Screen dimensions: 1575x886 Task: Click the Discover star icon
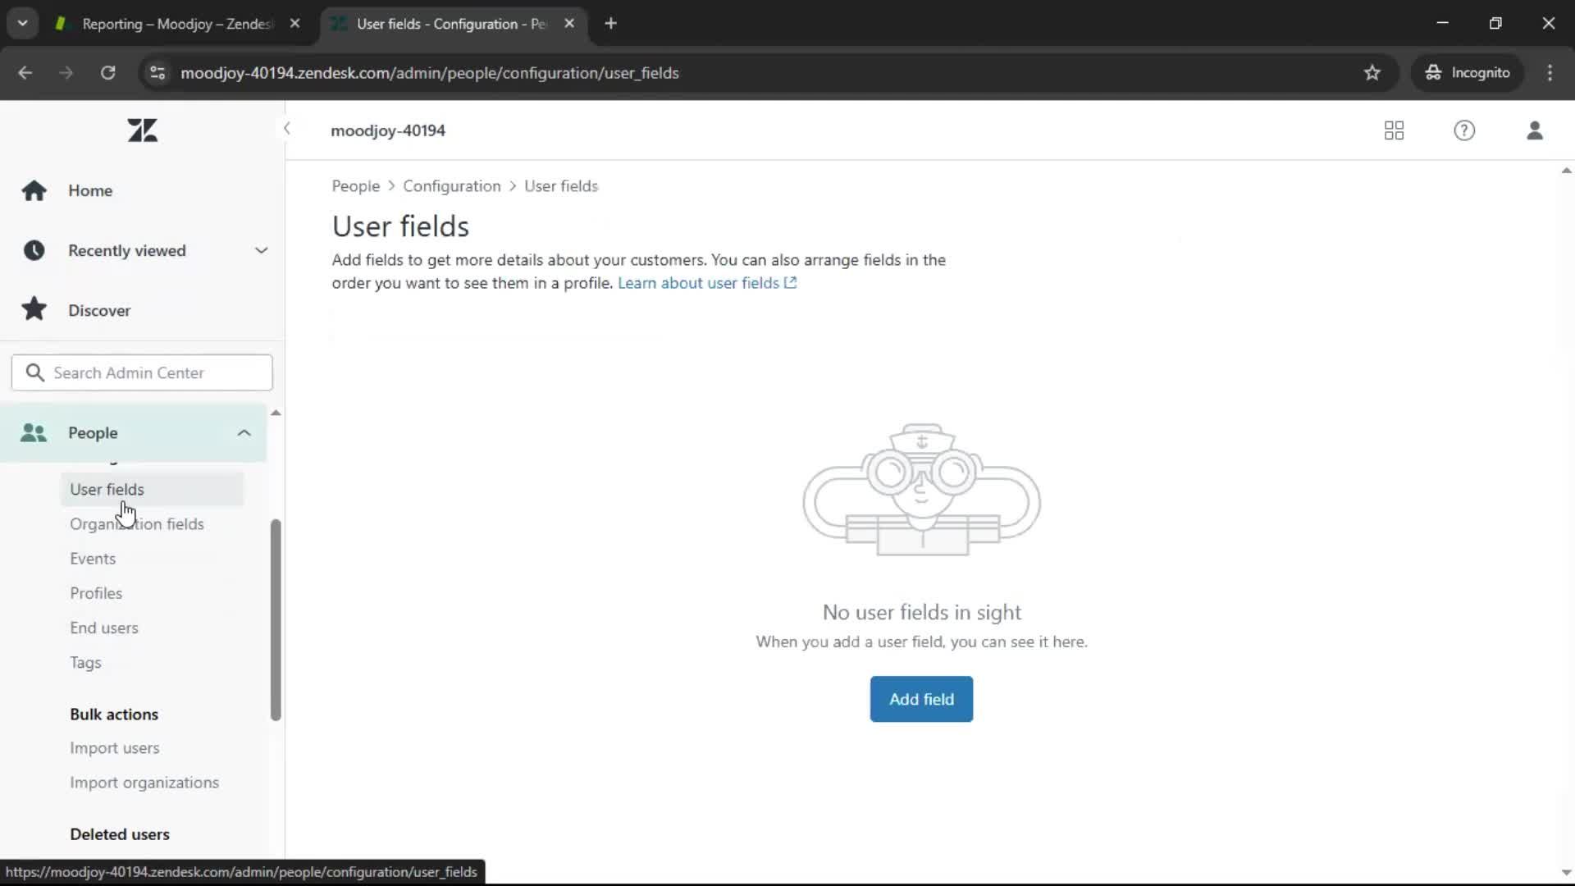click(x=34, y=309)
